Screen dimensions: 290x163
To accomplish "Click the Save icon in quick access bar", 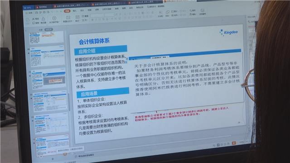I will pos(36,13).
